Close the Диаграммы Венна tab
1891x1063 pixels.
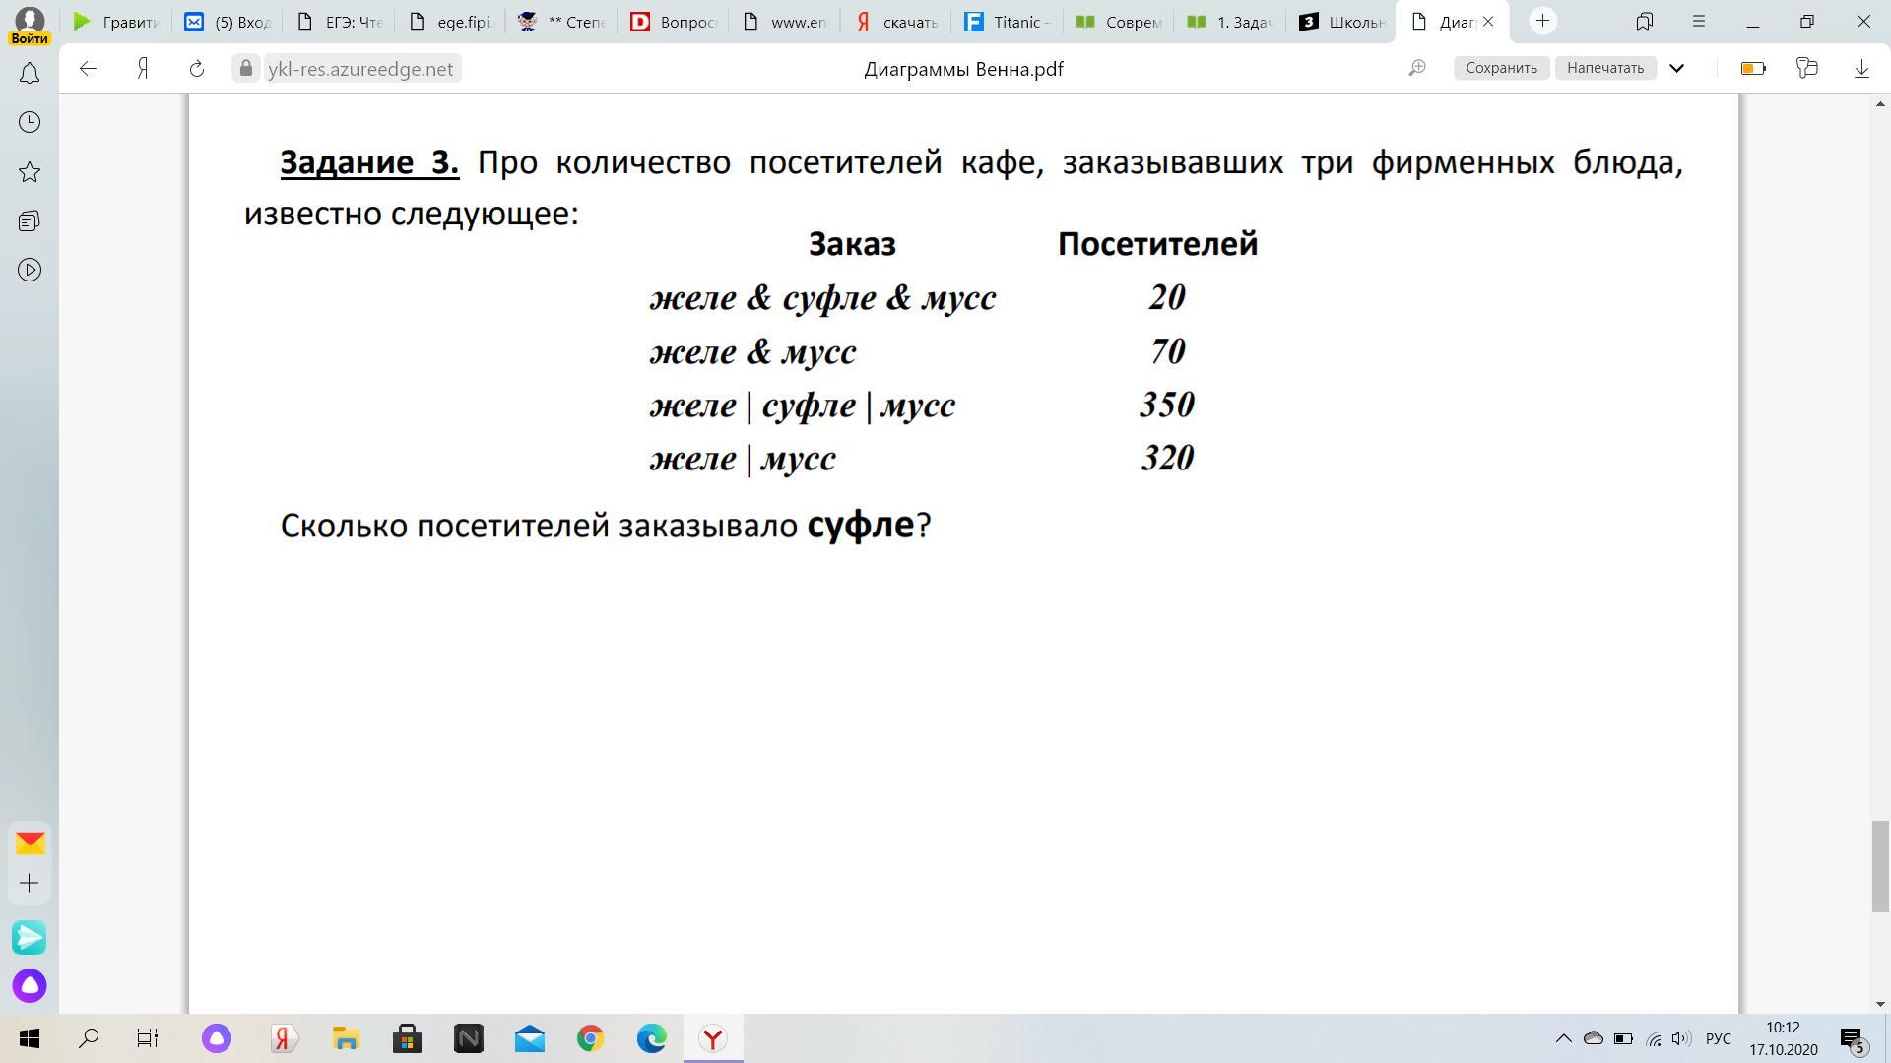point(1488,21)
